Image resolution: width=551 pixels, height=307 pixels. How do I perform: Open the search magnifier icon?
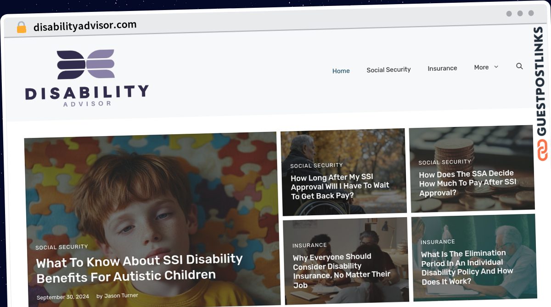(x=519, y=66)
